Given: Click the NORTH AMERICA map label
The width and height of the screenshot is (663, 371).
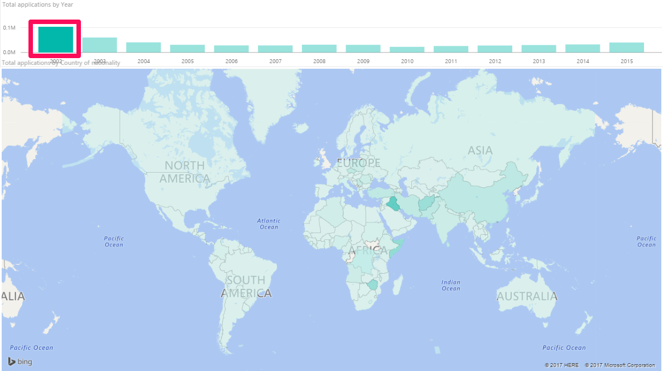Looking at the screenshot, I should [x=185, y=172].
